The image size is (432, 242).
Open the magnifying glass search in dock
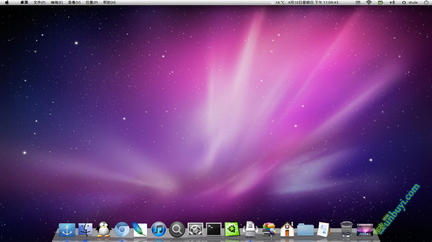(x=177, y=229)
